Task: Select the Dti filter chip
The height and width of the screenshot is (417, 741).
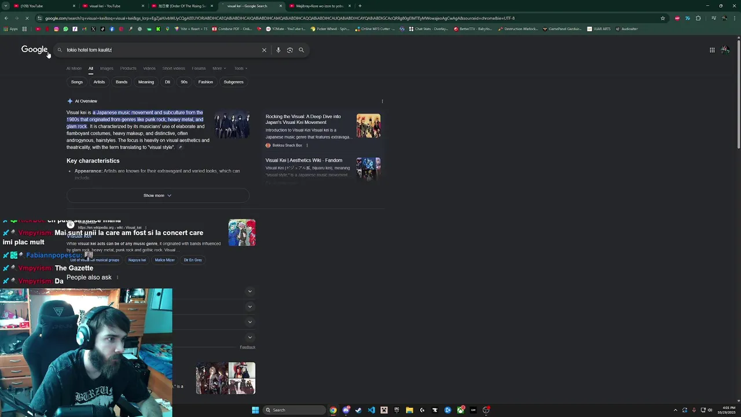Action: point(167,82)
